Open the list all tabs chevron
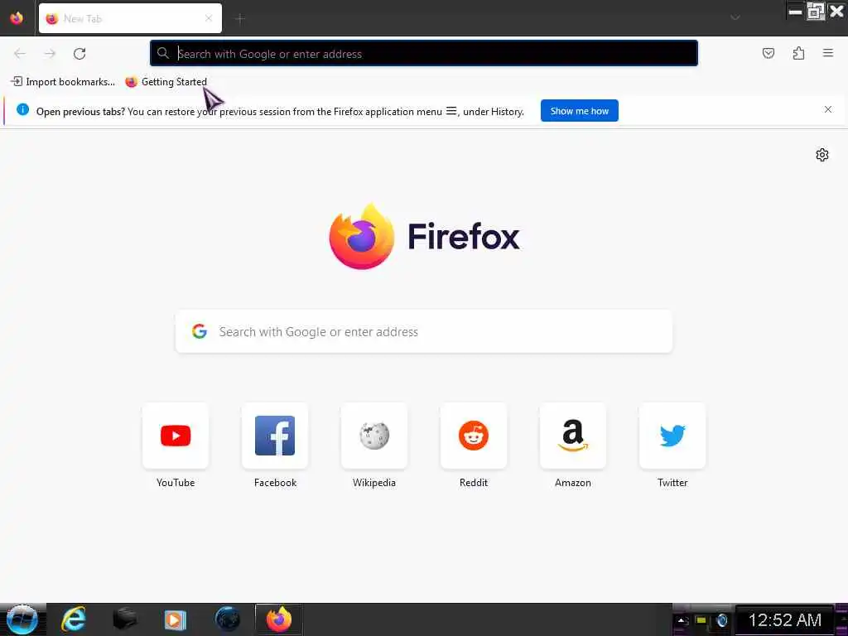This screenshot has width=848, height=636. (x=735, y=18)
